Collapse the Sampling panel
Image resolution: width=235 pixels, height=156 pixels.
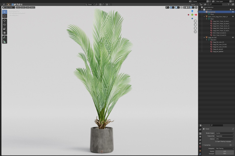pyautogui.click(x=203, y=145)
